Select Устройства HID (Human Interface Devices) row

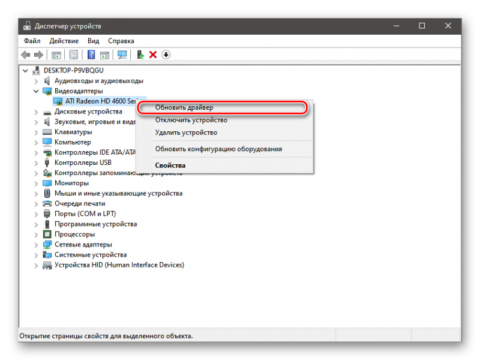(x=119, y=265)
